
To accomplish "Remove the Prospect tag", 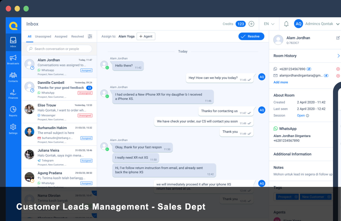I will pyautogui.click(x=296, y=197).
